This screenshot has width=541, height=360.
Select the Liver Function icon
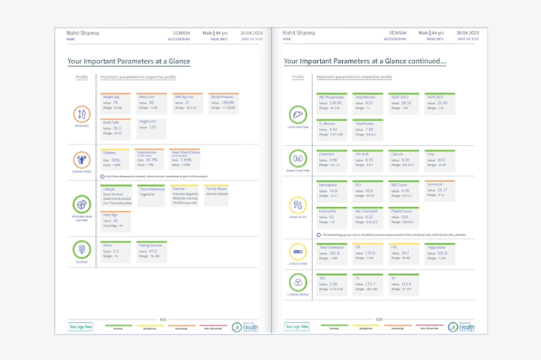(x=298, y=115)
